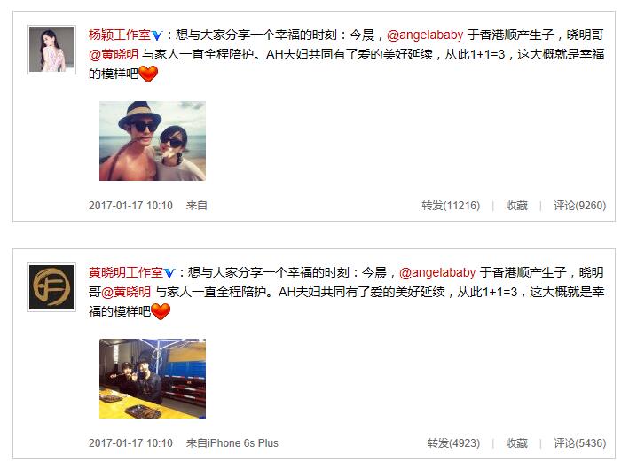Open 杨颖工作室 profile avatar image
The width and height of the screenshot is (621, 462).
(x=51, y=50)
